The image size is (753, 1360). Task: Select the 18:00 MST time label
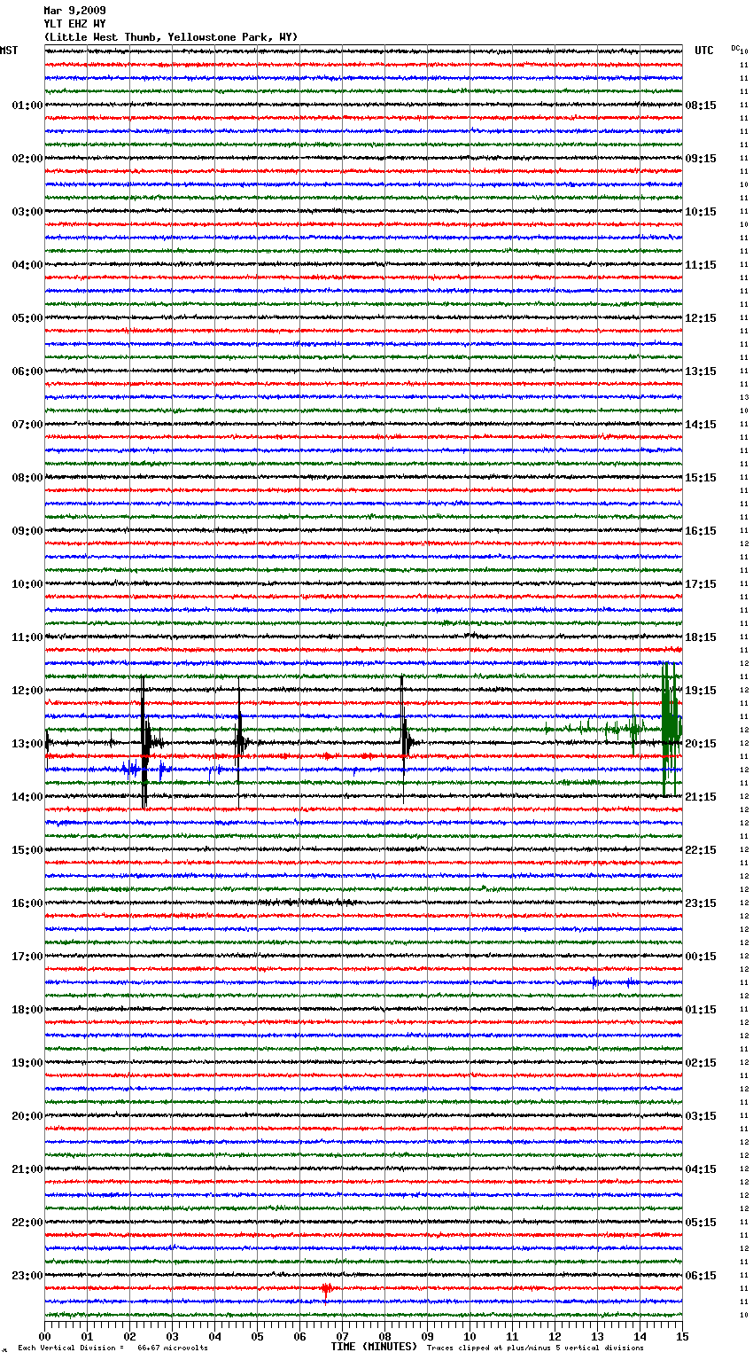(x=27, y=1010)
